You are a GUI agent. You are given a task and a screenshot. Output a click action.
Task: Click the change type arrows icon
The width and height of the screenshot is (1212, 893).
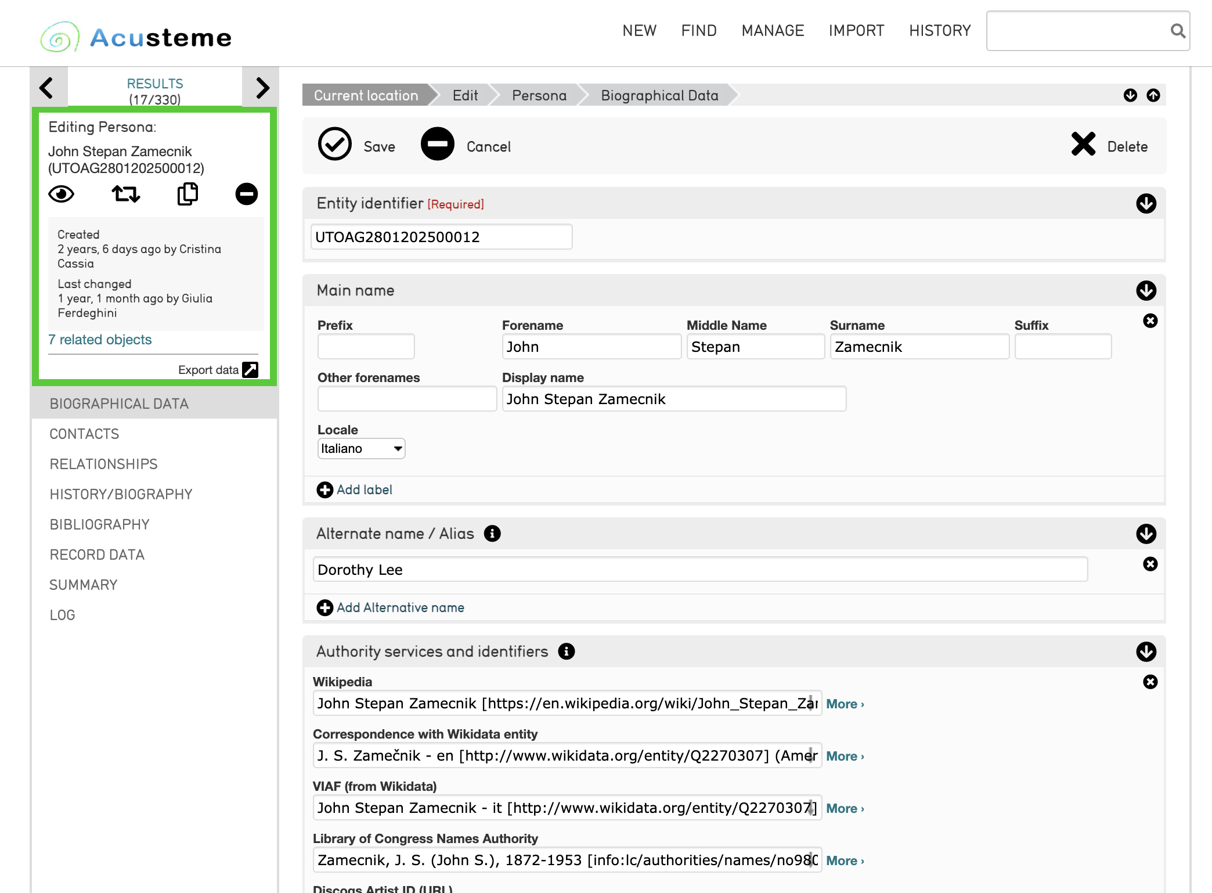(125, 194)
